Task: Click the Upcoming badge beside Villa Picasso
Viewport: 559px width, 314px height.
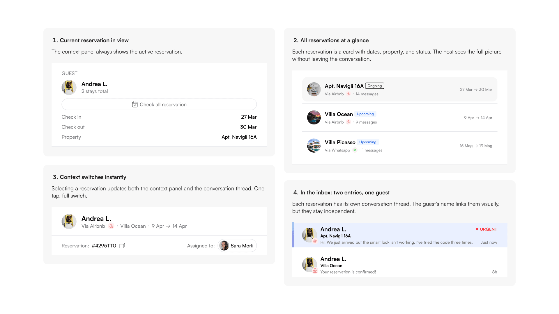Action: (368, 142)
